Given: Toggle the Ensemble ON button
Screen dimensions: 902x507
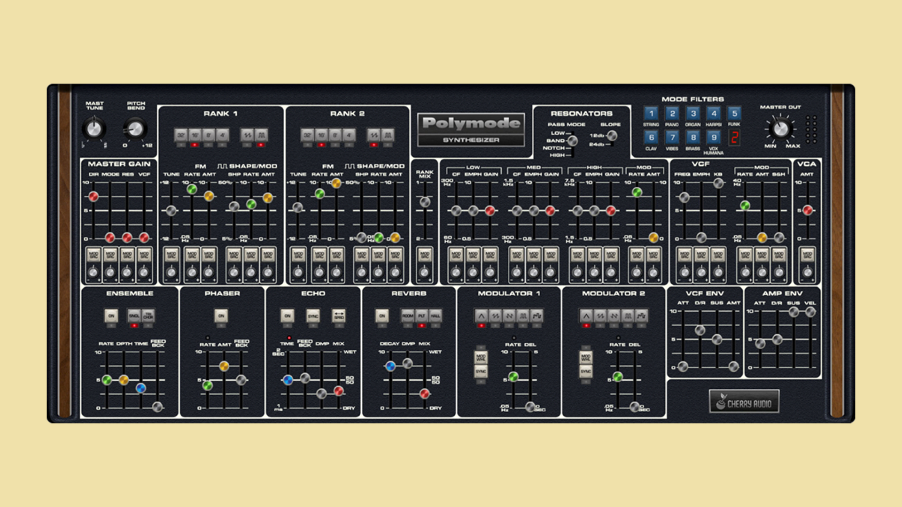Looking at the screenshot, I should pos(111,315).
